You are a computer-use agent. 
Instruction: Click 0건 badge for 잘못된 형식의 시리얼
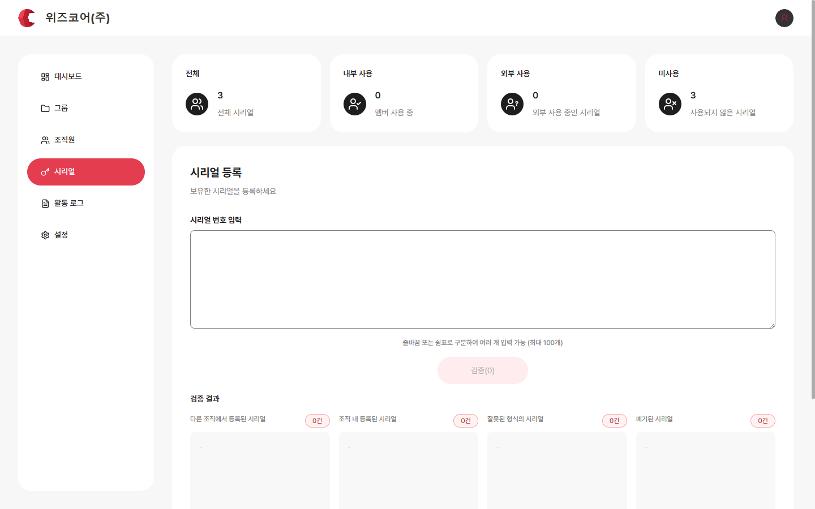(615, 421)
